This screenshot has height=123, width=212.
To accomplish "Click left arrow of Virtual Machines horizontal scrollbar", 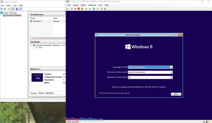I will coord(31,38).
